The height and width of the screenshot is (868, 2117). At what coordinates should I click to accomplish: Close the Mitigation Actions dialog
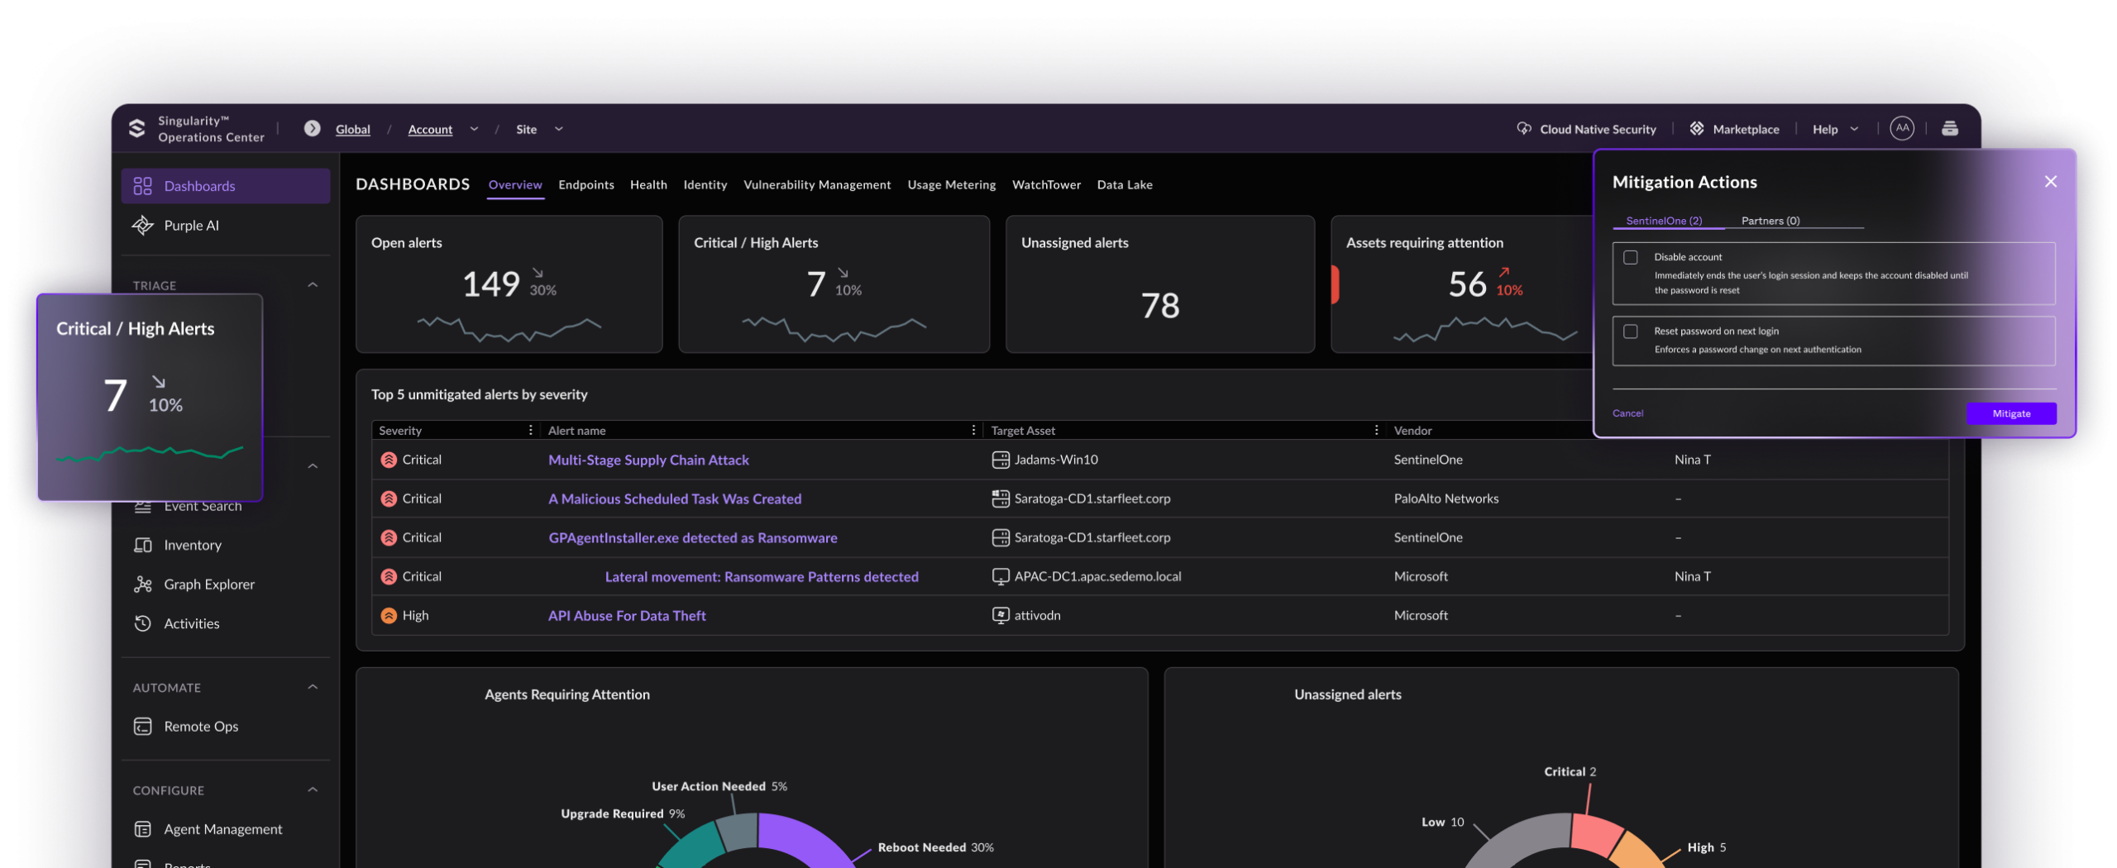(x=2050, y=182)
